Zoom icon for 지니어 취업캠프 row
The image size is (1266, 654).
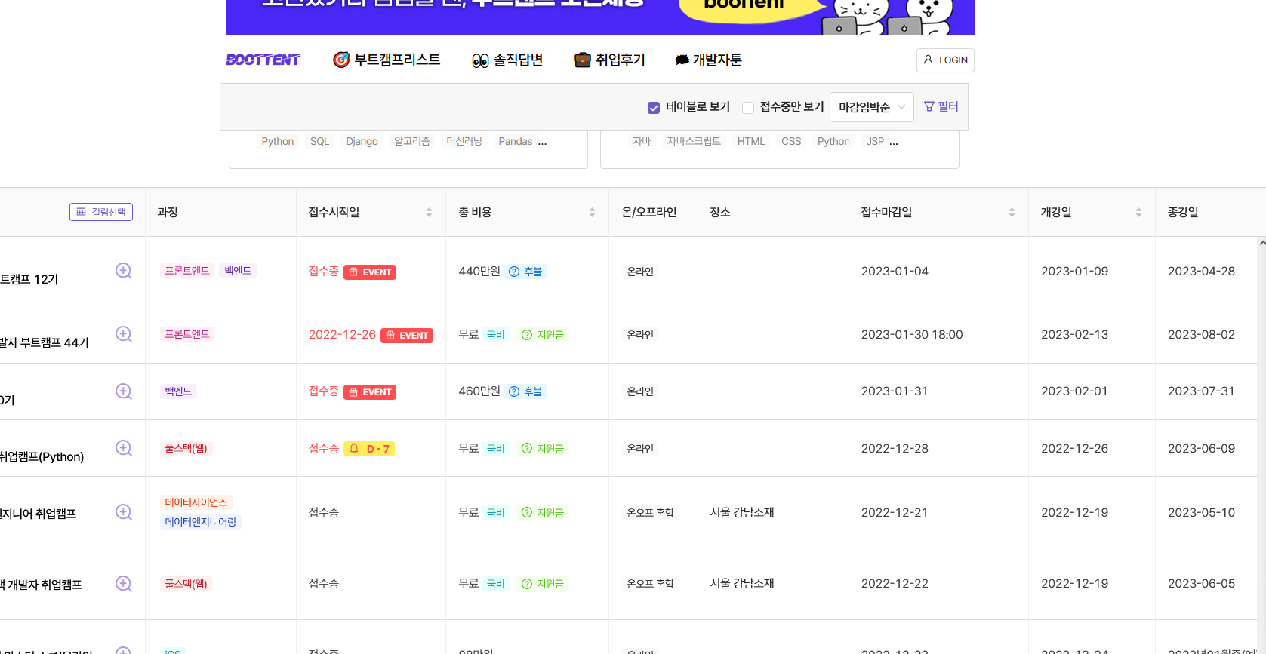click(x=124, y=512)
